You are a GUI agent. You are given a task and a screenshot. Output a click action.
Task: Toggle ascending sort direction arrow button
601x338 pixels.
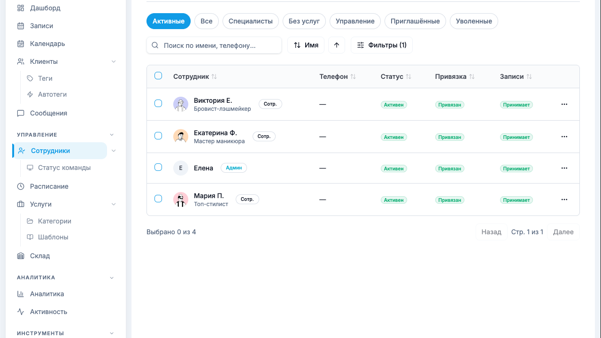coord(337,45)
